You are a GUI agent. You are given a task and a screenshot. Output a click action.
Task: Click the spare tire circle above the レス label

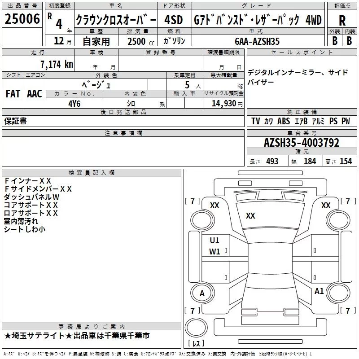(x=196, y=327)
